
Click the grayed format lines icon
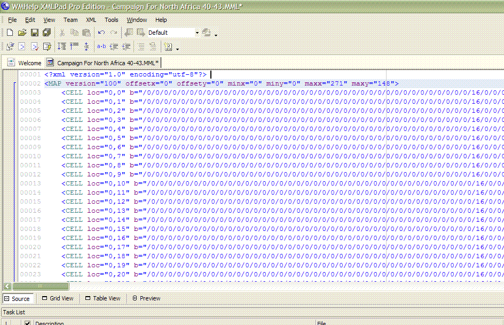click(x=141, y=47)
